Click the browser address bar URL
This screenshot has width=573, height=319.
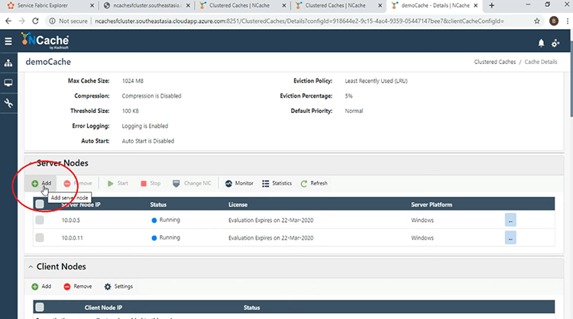(299, 21)
